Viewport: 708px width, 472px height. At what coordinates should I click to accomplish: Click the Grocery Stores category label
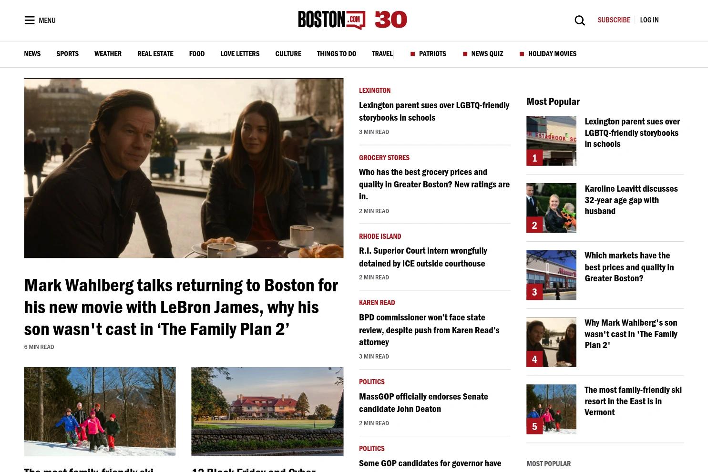point(384,158)
